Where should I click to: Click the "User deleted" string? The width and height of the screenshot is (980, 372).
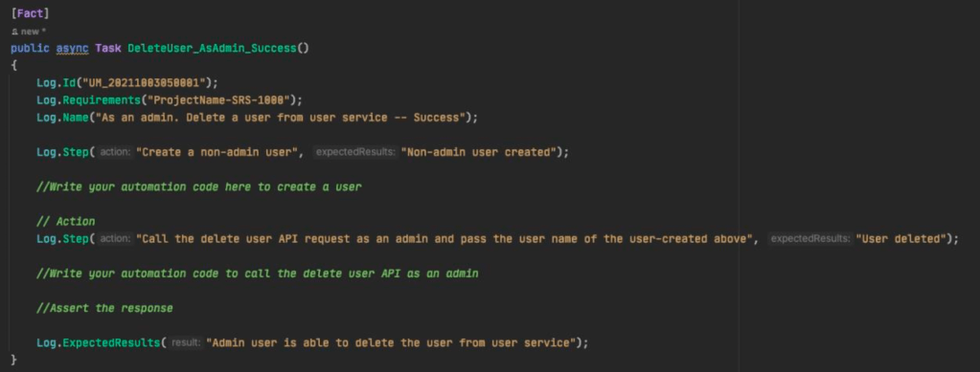tap(900, 239)
